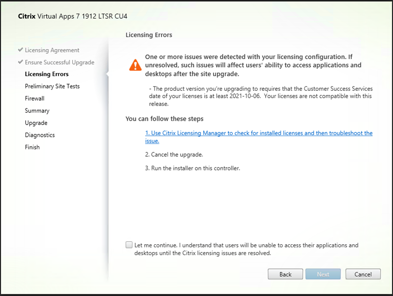Click '3. Run the installer on this controller.'

pyautogui.click(x=193, y=168)
